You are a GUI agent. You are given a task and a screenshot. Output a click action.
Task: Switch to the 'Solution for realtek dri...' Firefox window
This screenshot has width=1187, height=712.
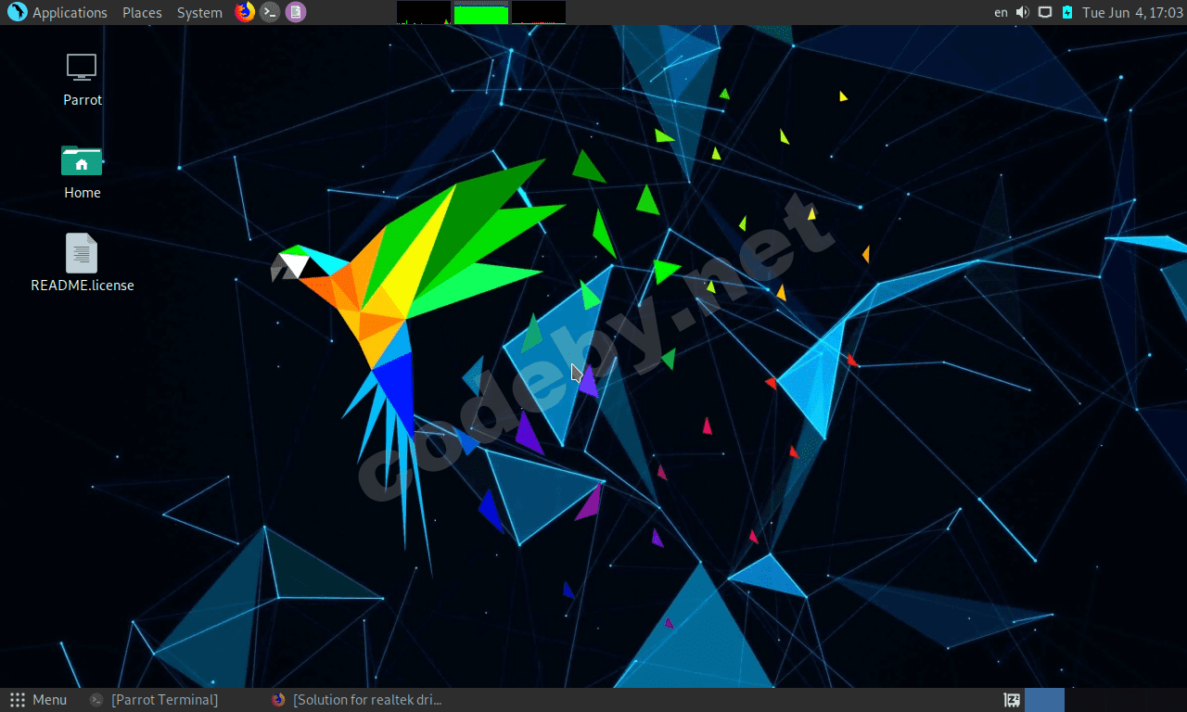pos(357,700)
